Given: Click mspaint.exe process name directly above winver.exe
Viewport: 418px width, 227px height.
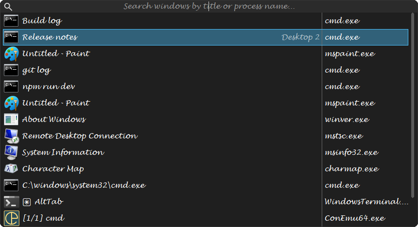Looking at the screenshot, I should tap(350, 103).
